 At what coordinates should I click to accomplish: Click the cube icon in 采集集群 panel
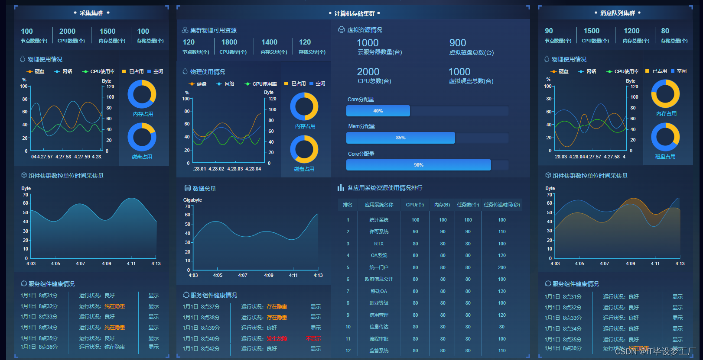[x=24, y=175]
